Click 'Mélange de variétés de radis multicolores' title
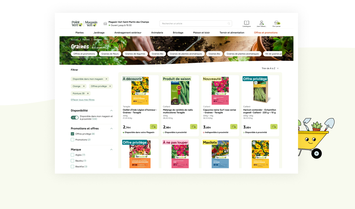The image size is (355, 209). click(x=178, y=111)
